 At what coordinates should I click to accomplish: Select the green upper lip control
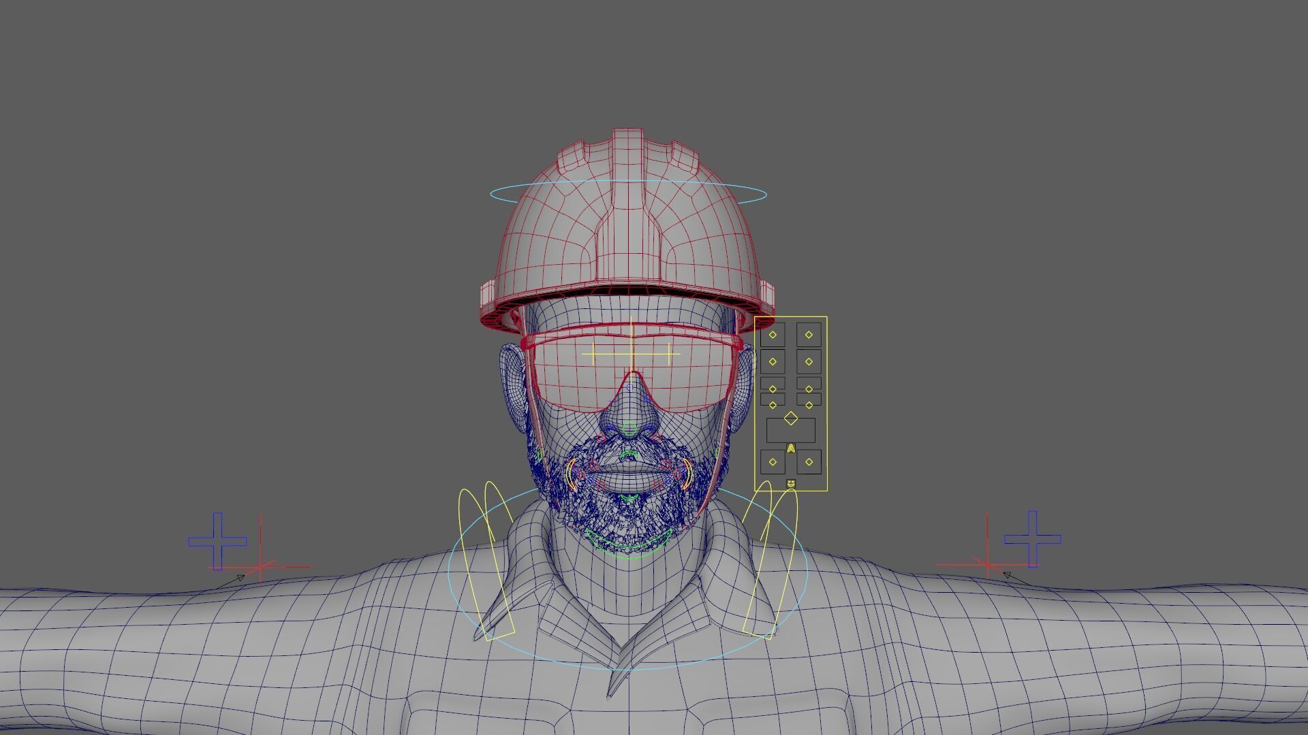click(629, 455)
